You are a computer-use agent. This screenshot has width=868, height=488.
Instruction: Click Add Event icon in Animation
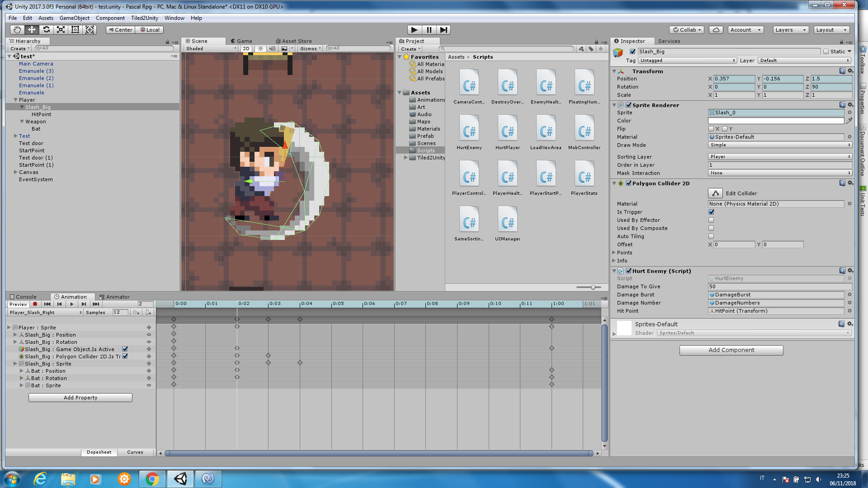[x=149, y=312]
